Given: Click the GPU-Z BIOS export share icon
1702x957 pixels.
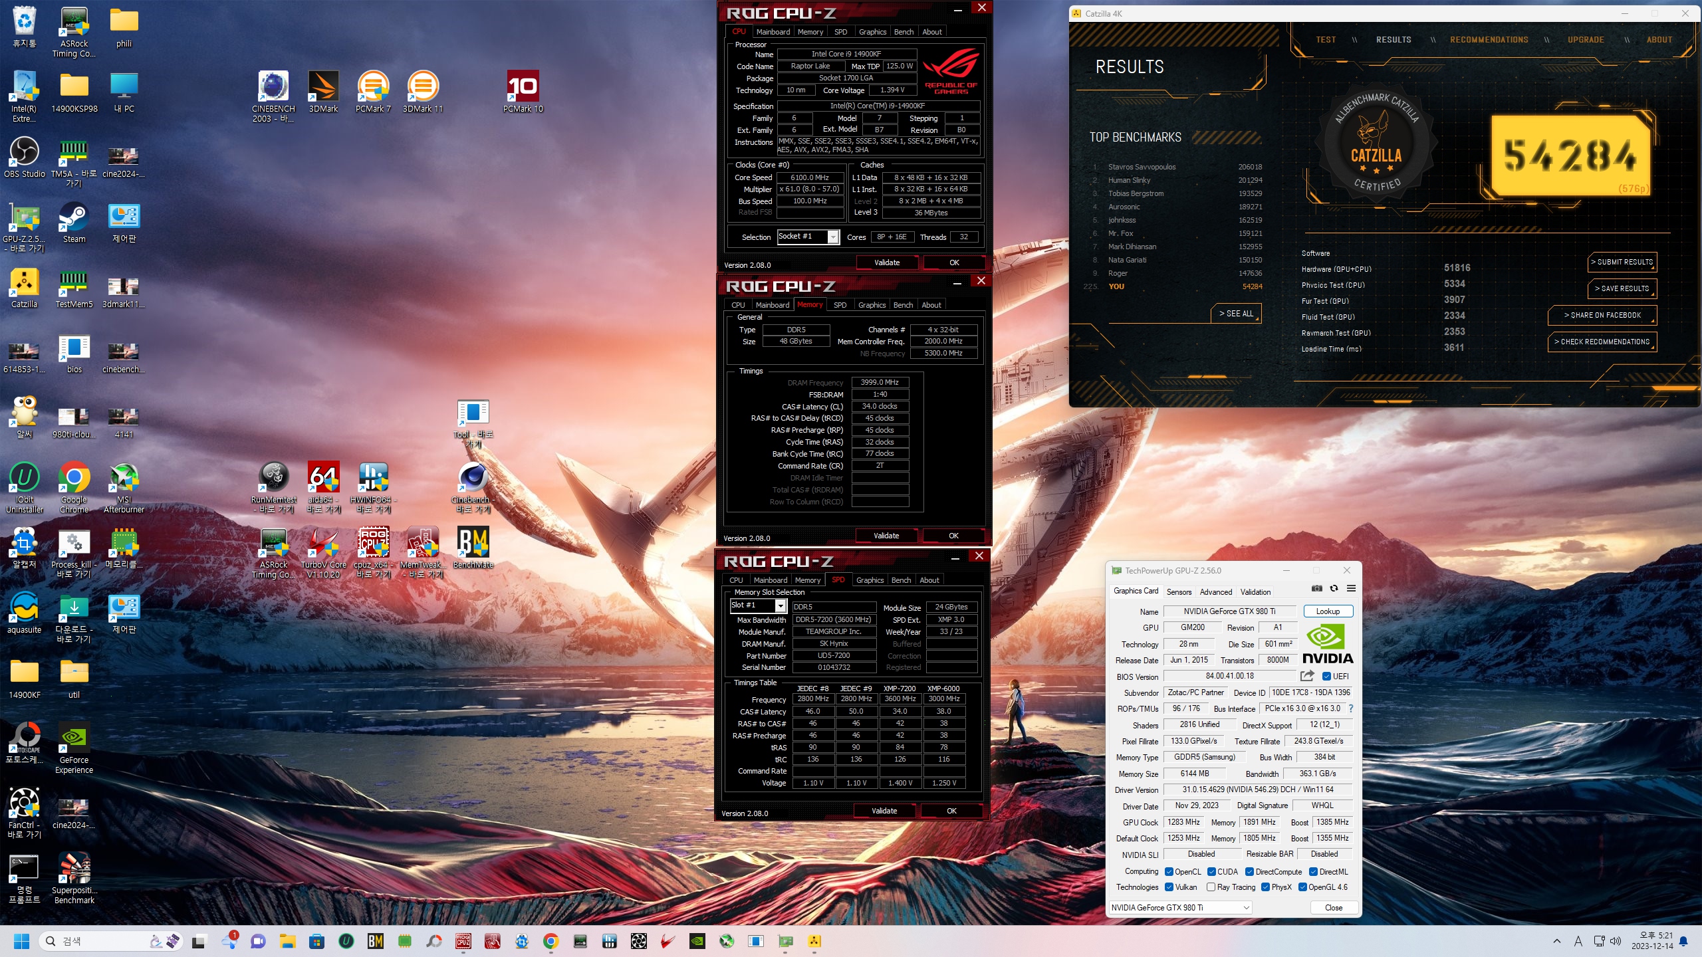Looking at the screenshot, I should point(1307,676).
